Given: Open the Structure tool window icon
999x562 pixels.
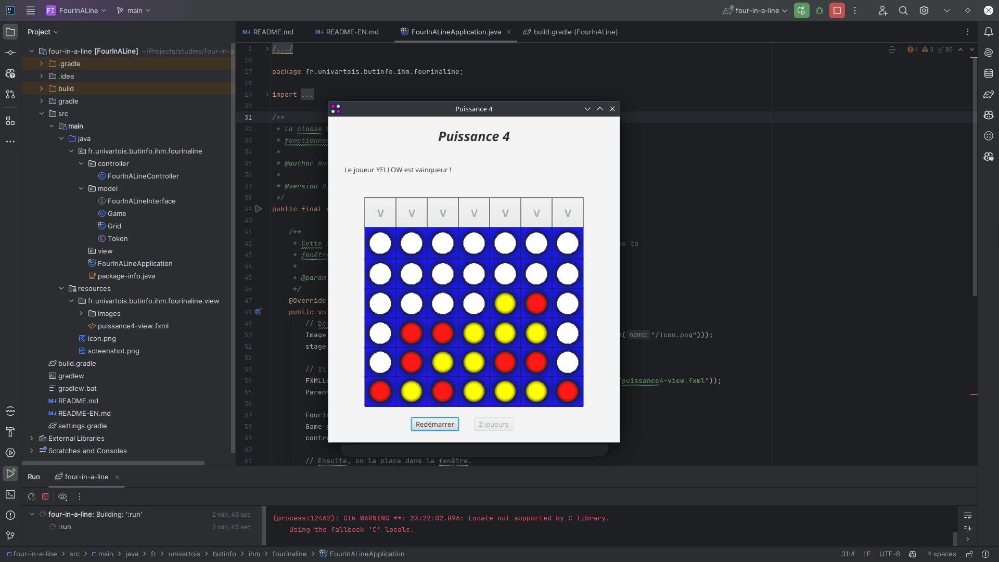Looking at the screenshot, I should click(10, 121).
